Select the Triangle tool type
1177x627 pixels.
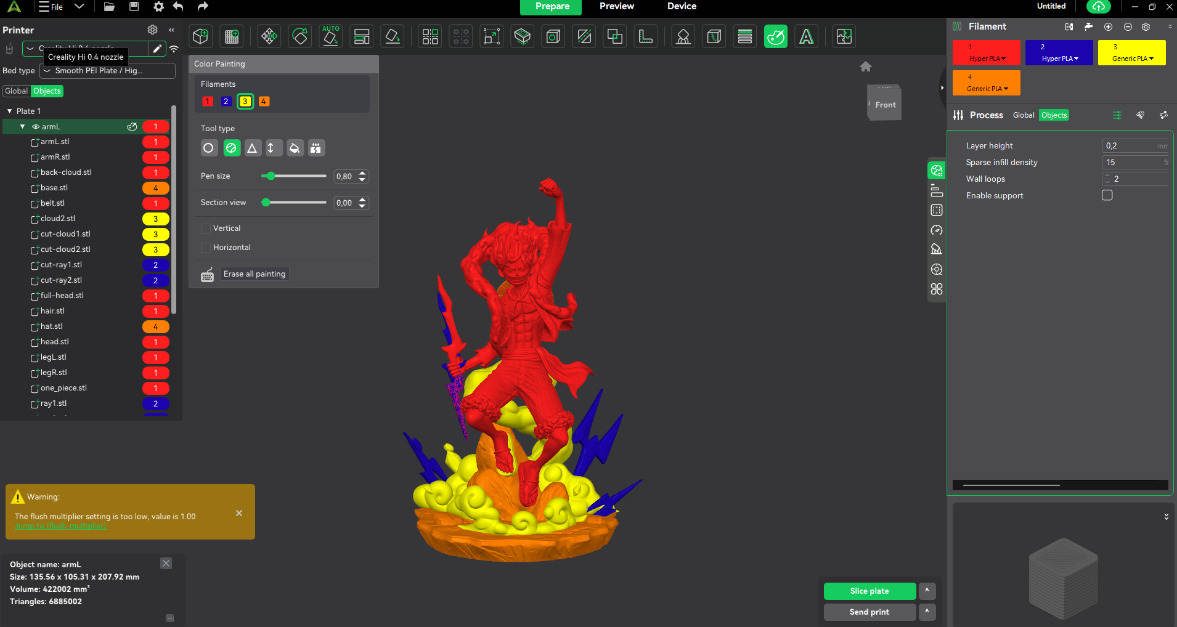pos(252,148)
